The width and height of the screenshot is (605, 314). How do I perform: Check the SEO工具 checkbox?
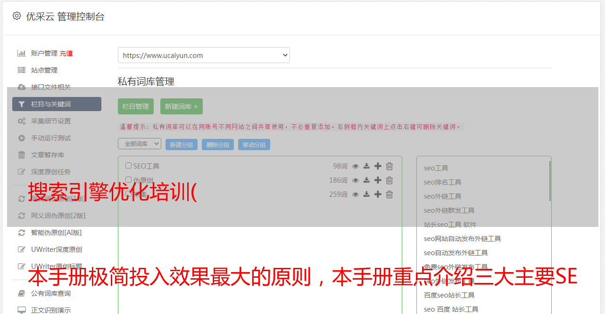pos(128,166)
